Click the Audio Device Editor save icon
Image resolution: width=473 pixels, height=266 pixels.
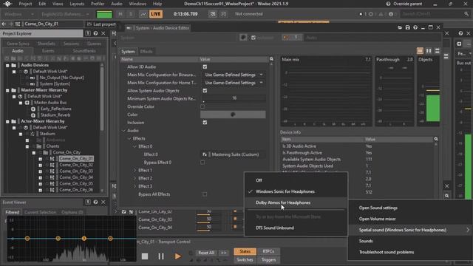point(407,27)
